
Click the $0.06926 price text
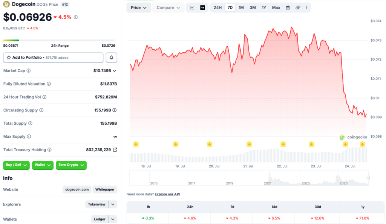click(x=28, y=17)
